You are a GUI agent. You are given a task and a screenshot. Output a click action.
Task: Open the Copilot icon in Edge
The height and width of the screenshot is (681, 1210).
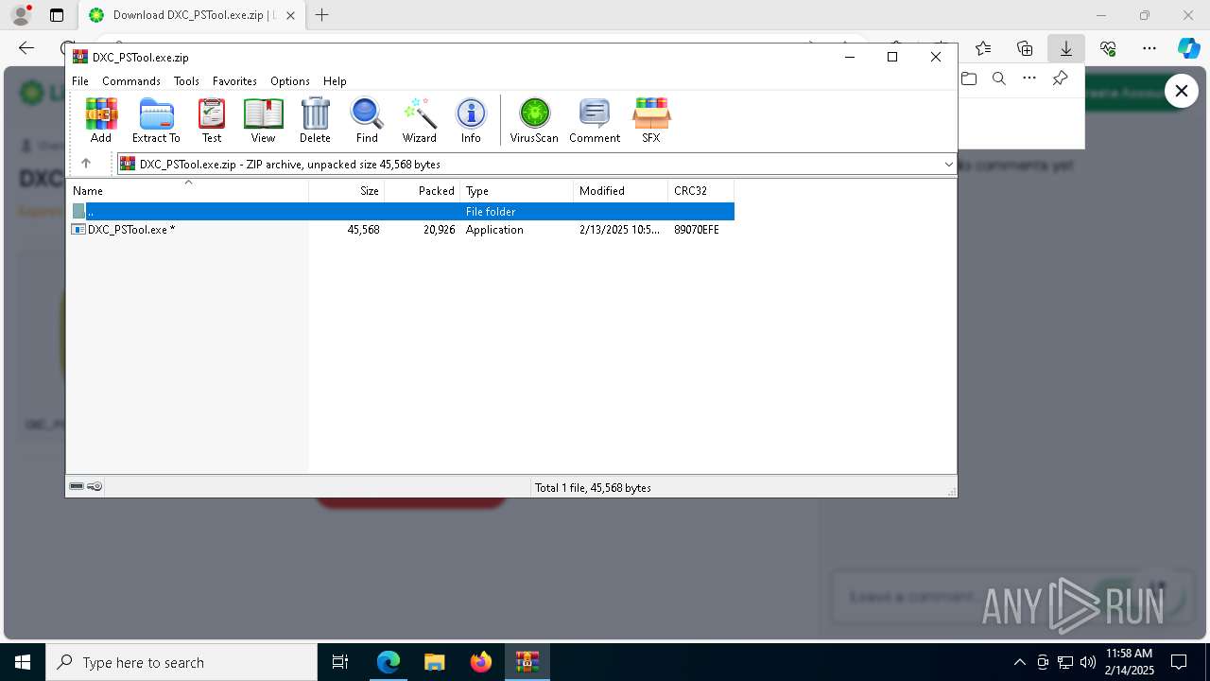(1188, 48)
